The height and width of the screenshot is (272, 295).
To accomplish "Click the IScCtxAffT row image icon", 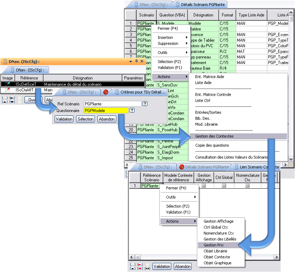I will [x=7, y=90].
